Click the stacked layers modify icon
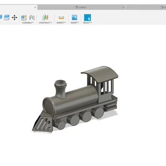 point(7,17)
